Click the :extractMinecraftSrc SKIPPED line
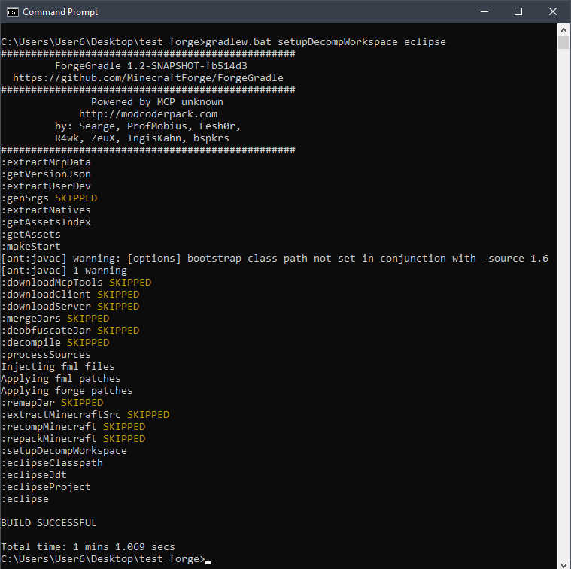This screenshot has height=569, width=571. click(x=85, y=414)
